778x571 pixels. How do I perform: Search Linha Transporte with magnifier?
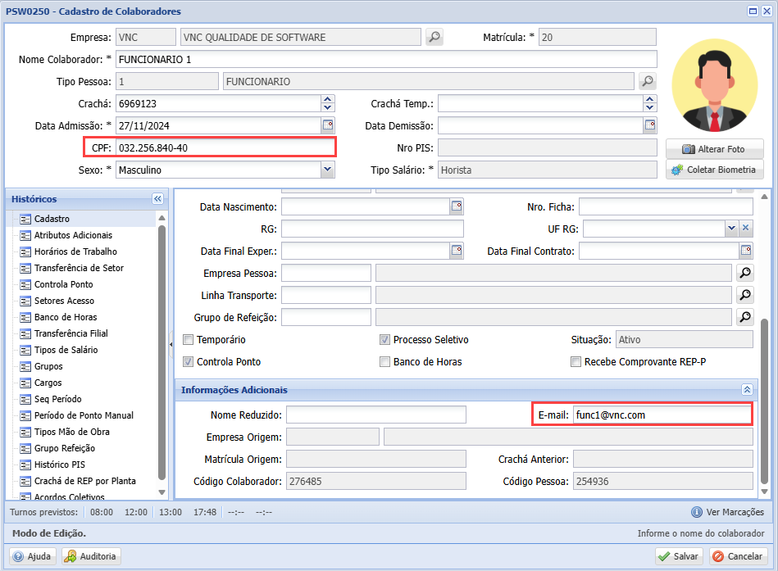(x=744, y=295)
